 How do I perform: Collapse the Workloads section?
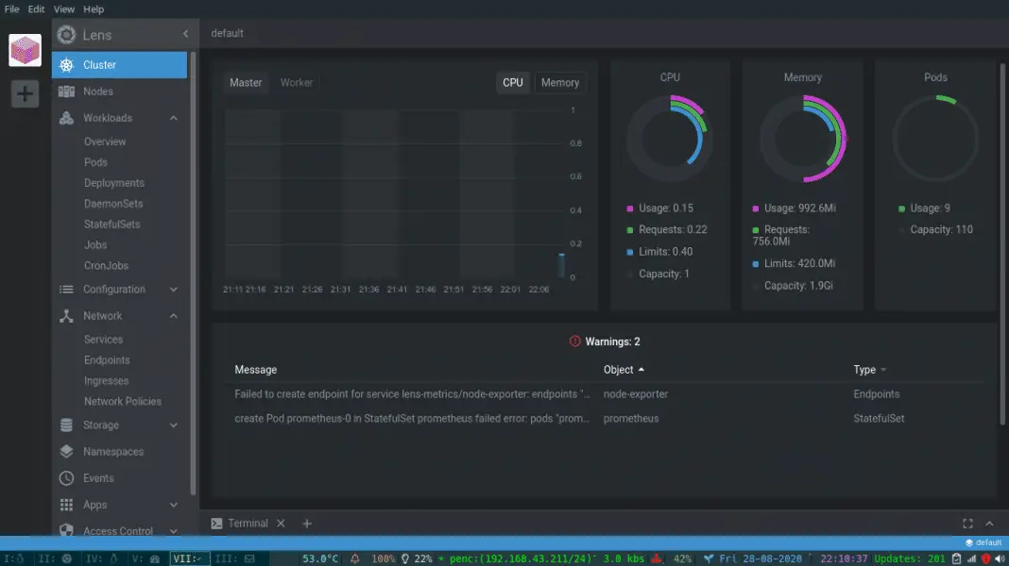tap(173, 117)
